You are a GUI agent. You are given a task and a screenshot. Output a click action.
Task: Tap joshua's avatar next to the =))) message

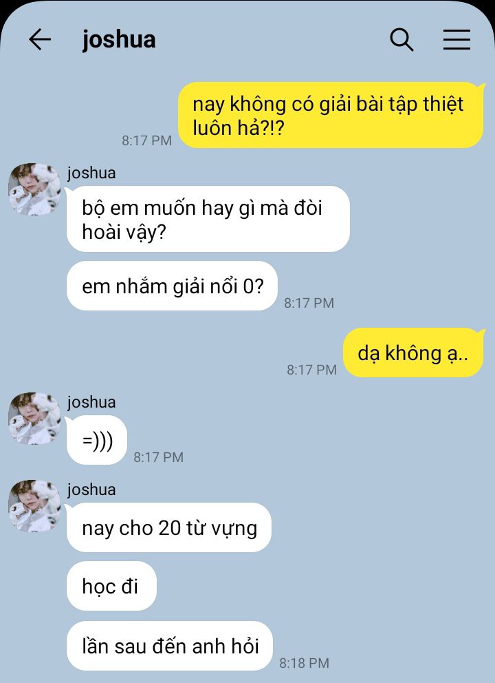[x=34, y=418]
